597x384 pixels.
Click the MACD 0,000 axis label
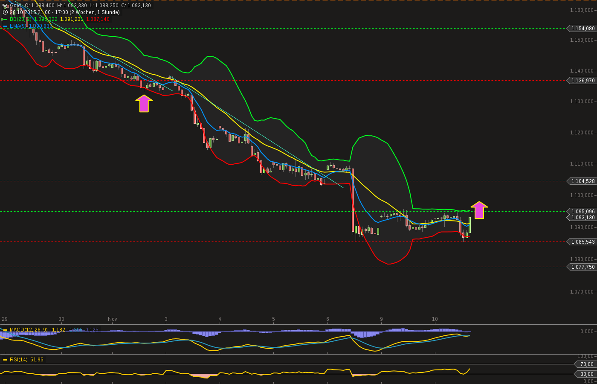point(587,332)
